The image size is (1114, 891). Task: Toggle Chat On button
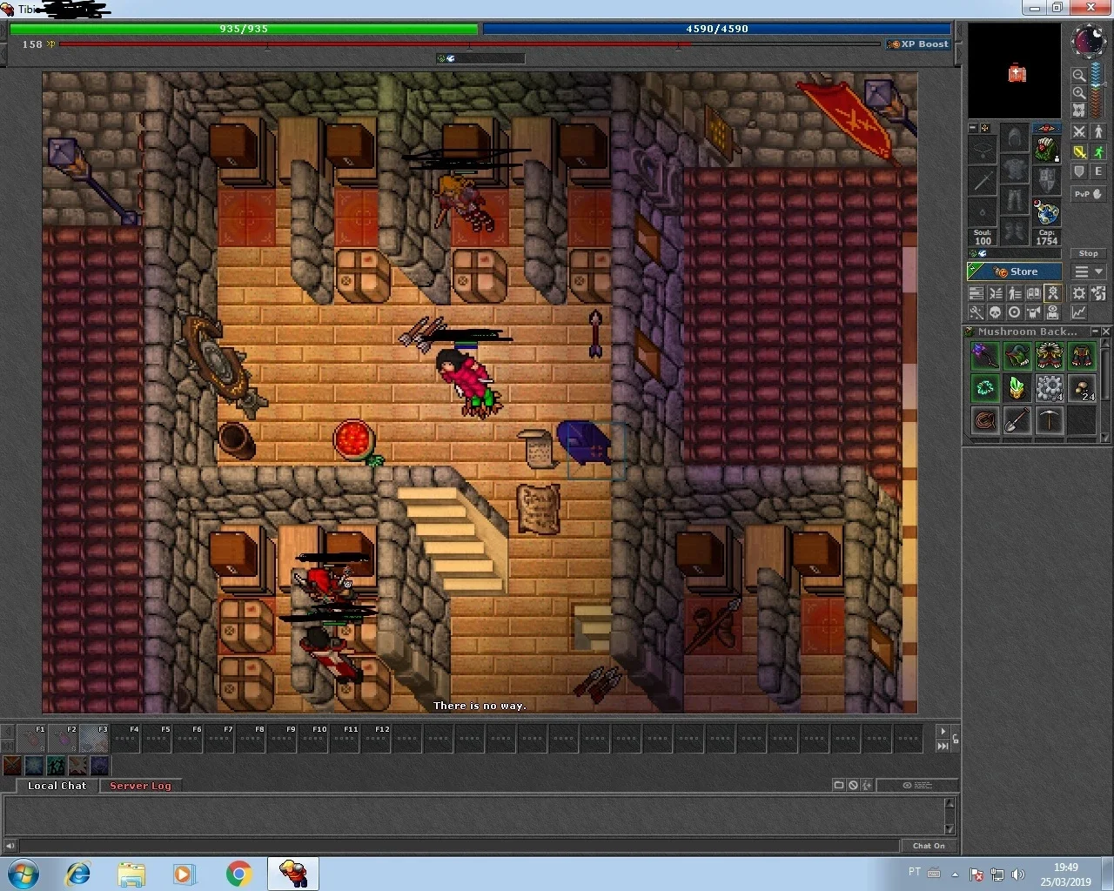coord(929,846)
